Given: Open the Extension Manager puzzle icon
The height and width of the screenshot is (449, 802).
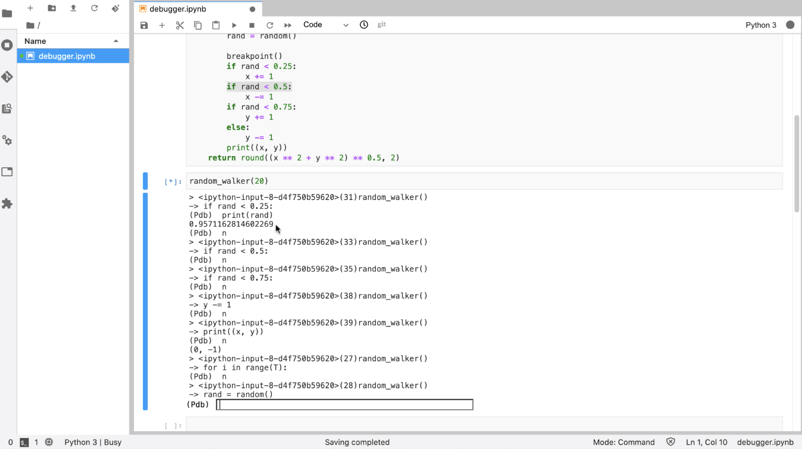Looking at the screenshot, I should point(7,204).
